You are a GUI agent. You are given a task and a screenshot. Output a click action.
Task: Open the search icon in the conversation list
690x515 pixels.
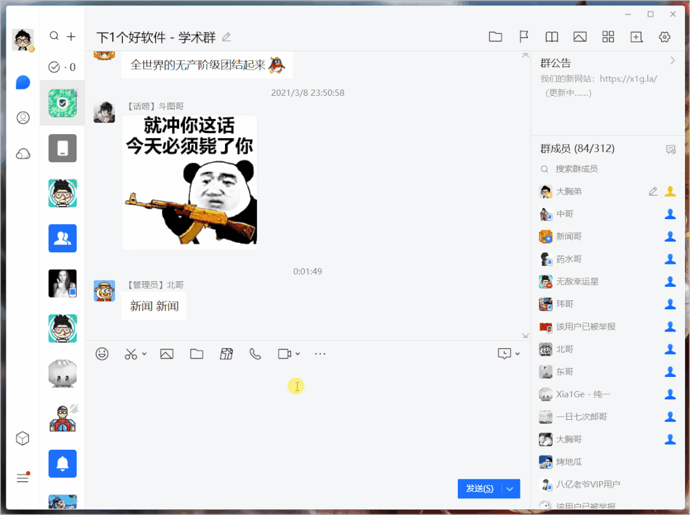pos(54,36)
